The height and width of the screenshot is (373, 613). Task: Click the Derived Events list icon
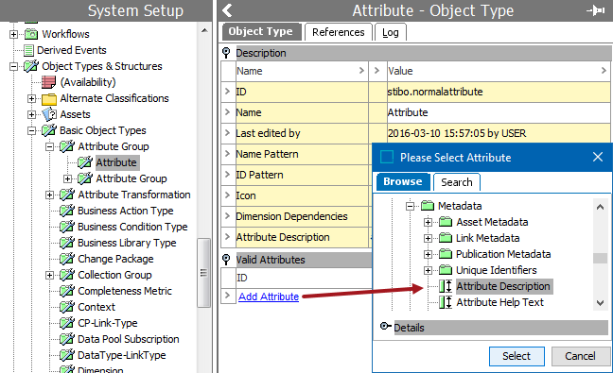[28, 50]
